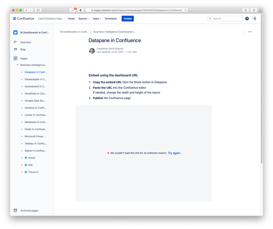Go back with Safari back arrow
The width and height of the screenshot is (273, 229).
point(26,10)
